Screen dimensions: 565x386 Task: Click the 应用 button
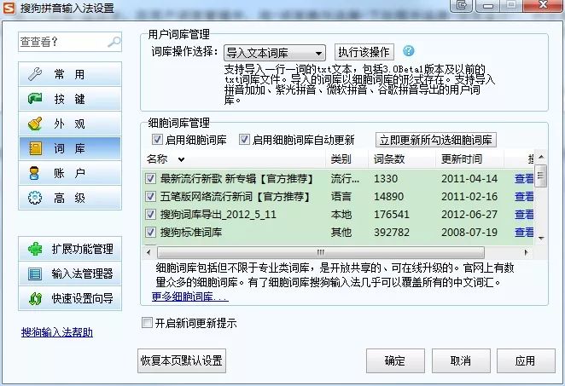tap(526, 360)
